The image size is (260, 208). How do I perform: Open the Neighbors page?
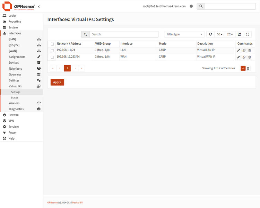pyautogui.click(x=15, y=69)
